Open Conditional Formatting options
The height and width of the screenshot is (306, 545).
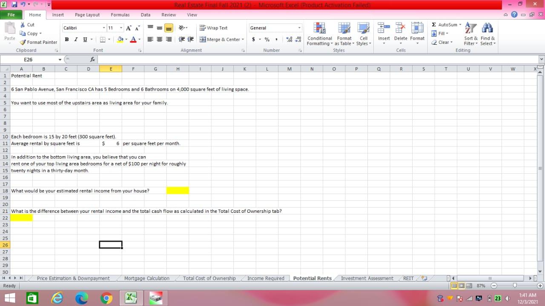[319, 34]
